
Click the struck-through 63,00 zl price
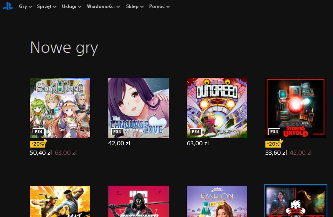point(66,153)
